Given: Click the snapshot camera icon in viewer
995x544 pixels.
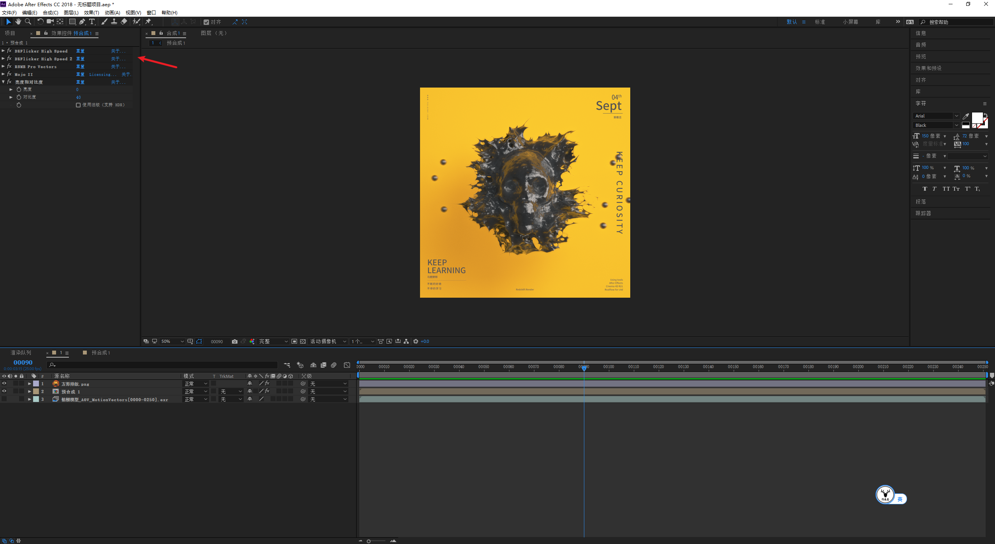Looking at the screenshot, I should coord(234,341).
